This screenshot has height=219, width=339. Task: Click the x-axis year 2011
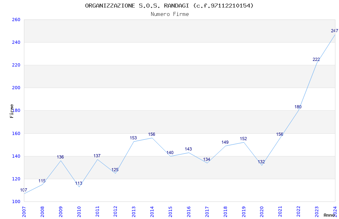tap(97, 211)
